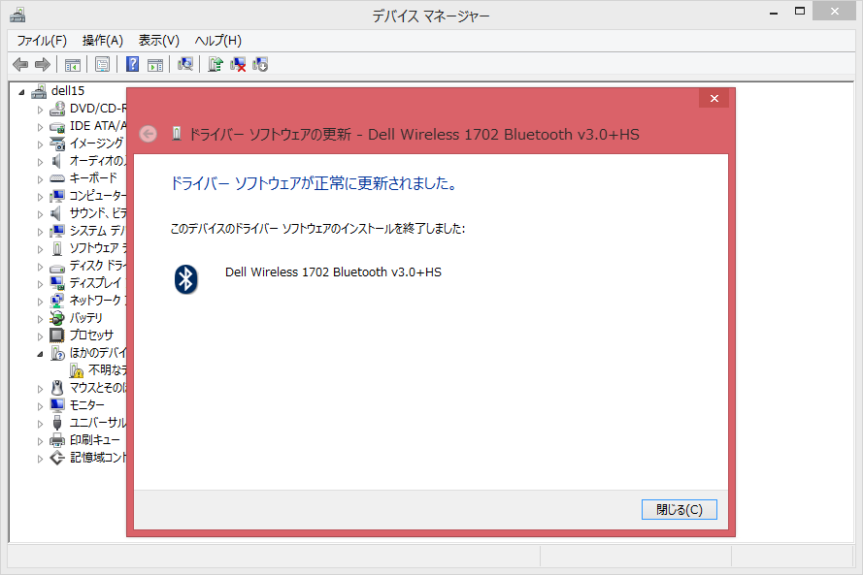
Task: Select the ユニバーサル tree entry
Action: (97, 424)
